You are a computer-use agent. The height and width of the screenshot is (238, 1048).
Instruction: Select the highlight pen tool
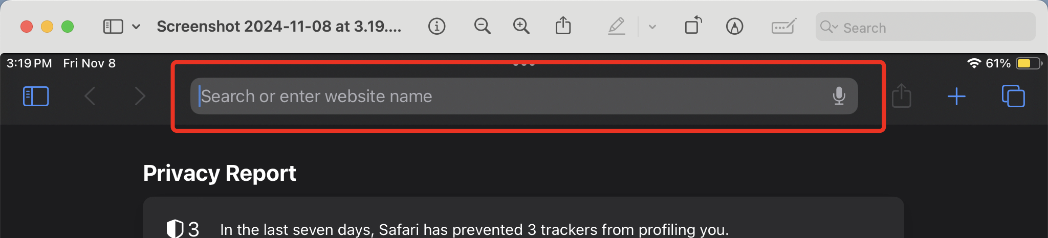pos(617,26)
